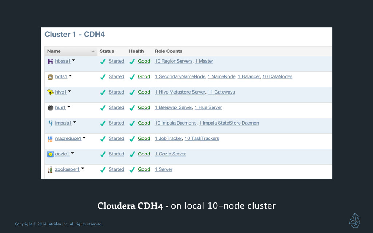Click the Good health link for oozie1
Viewport: 373px width, 233px height.
(144, 154)
